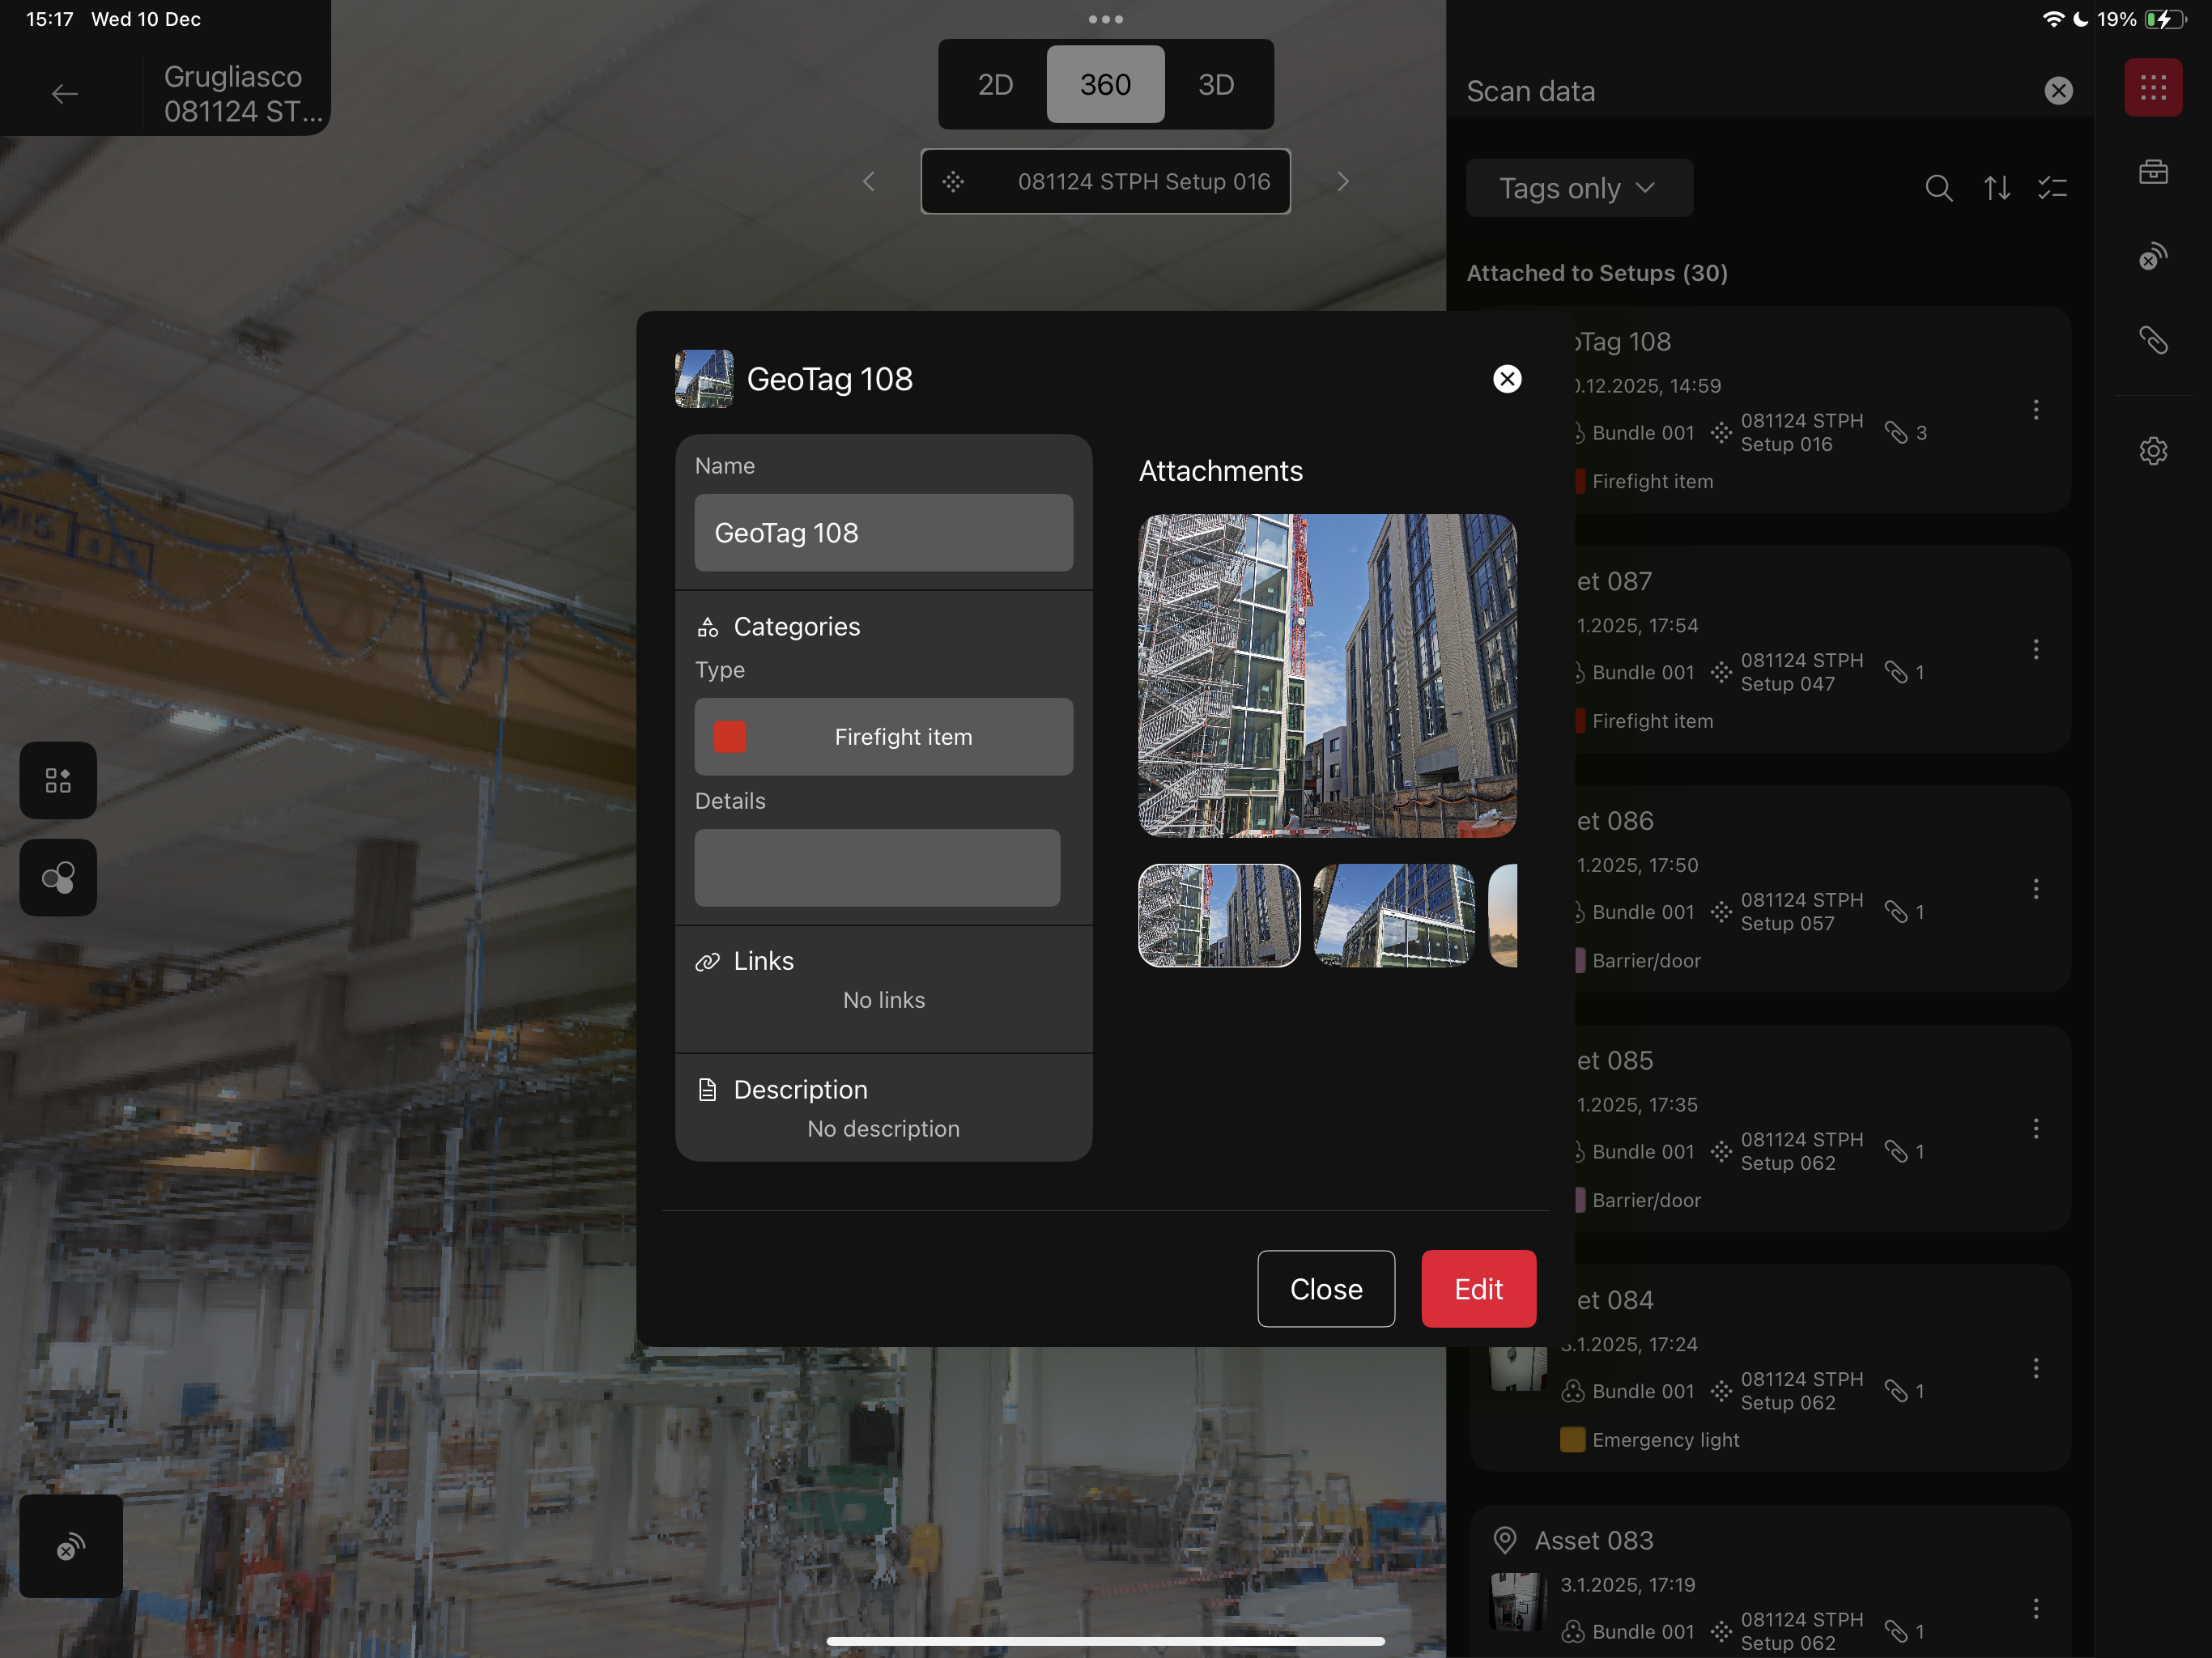Open the overlapping circles layers tool
The height and width of the screenshot is (1658, 2212).
(58, 877)
